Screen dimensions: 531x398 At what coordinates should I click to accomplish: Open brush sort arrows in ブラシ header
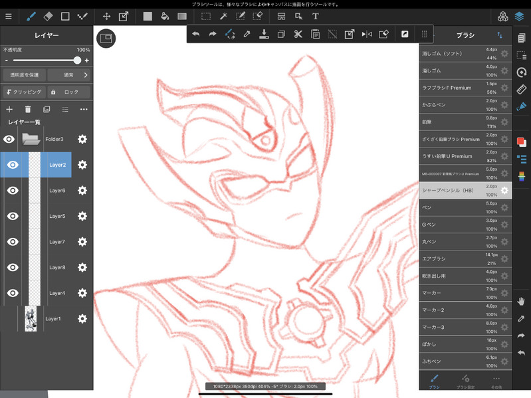point(500,35)
